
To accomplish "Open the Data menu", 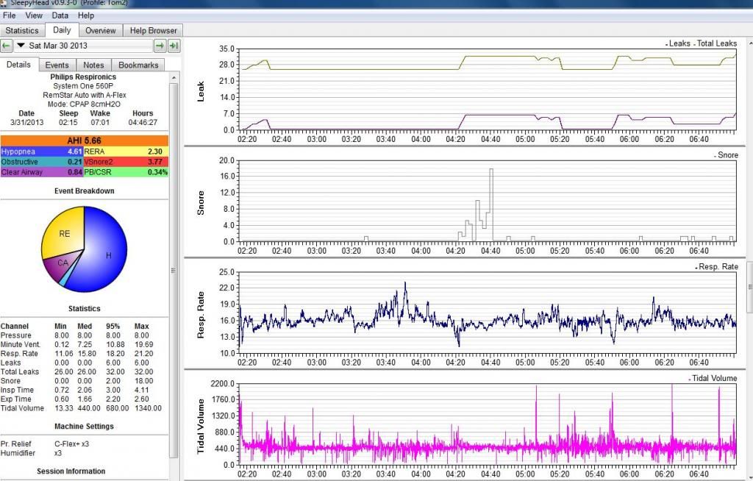I will pos(60,15).
